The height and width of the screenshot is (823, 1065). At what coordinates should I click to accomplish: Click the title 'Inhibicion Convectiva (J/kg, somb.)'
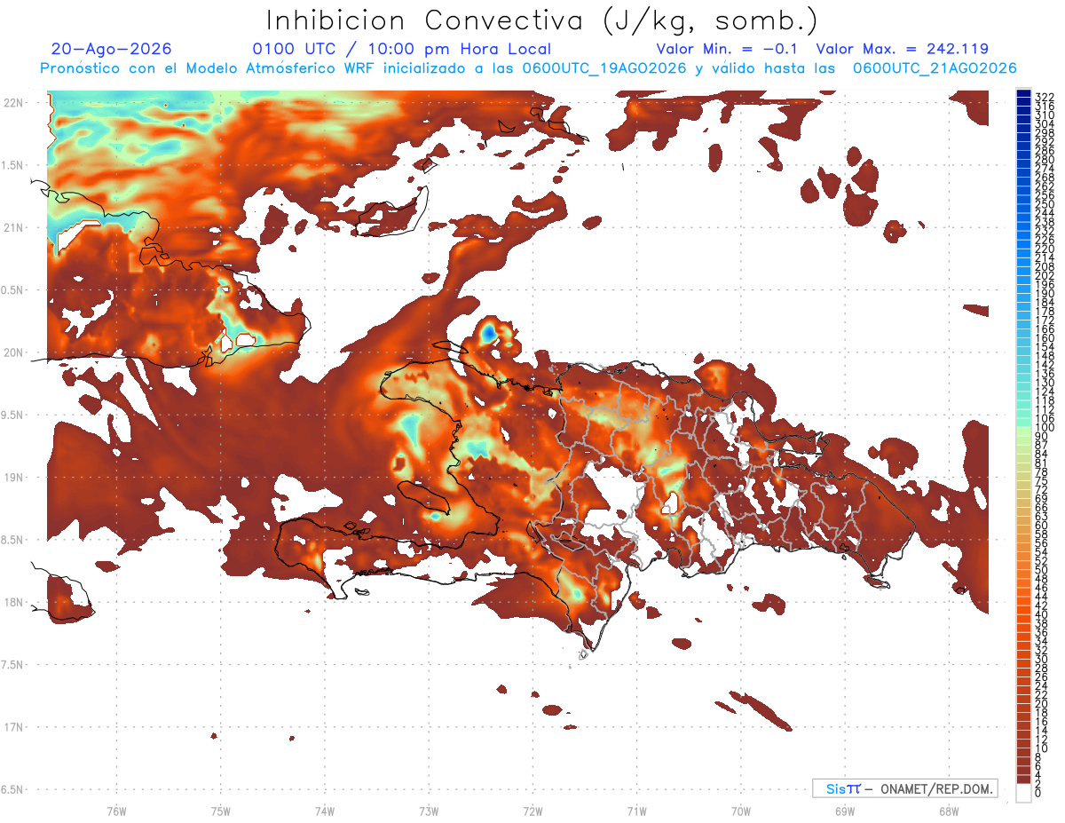(541, 20)
